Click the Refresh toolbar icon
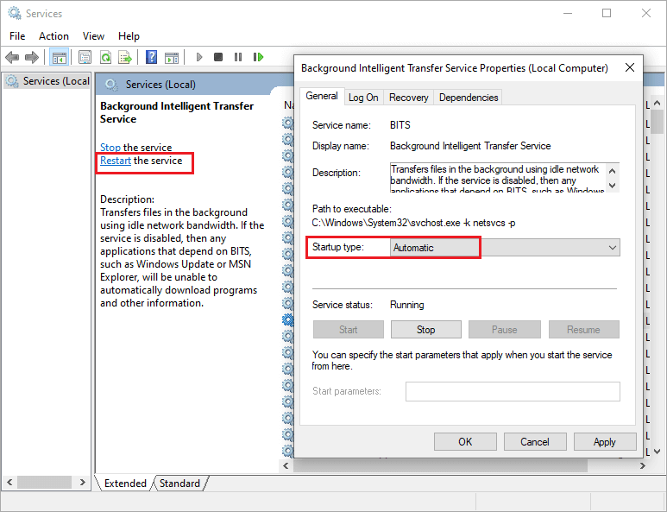This screenshot has width=667, height=512. click(105, 57)
